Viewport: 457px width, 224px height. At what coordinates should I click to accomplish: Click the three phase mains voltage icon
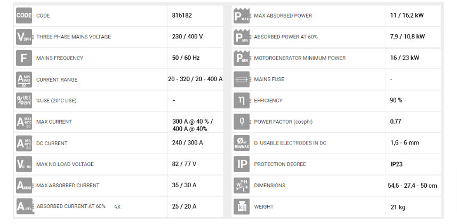(x=24, y=37)
